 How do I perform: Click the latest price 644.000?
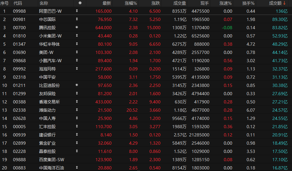point(103,28)
